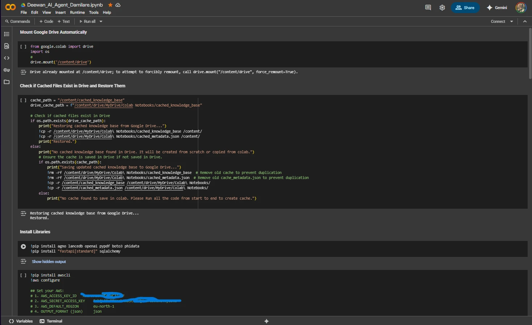This screenshot has width=532, height=325.
Task: Click Run all
Action: (x=87, y=21)
